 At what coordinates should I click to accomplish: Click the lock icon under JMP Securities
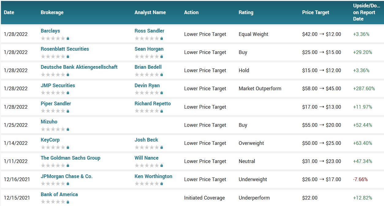tap(68, 93)
